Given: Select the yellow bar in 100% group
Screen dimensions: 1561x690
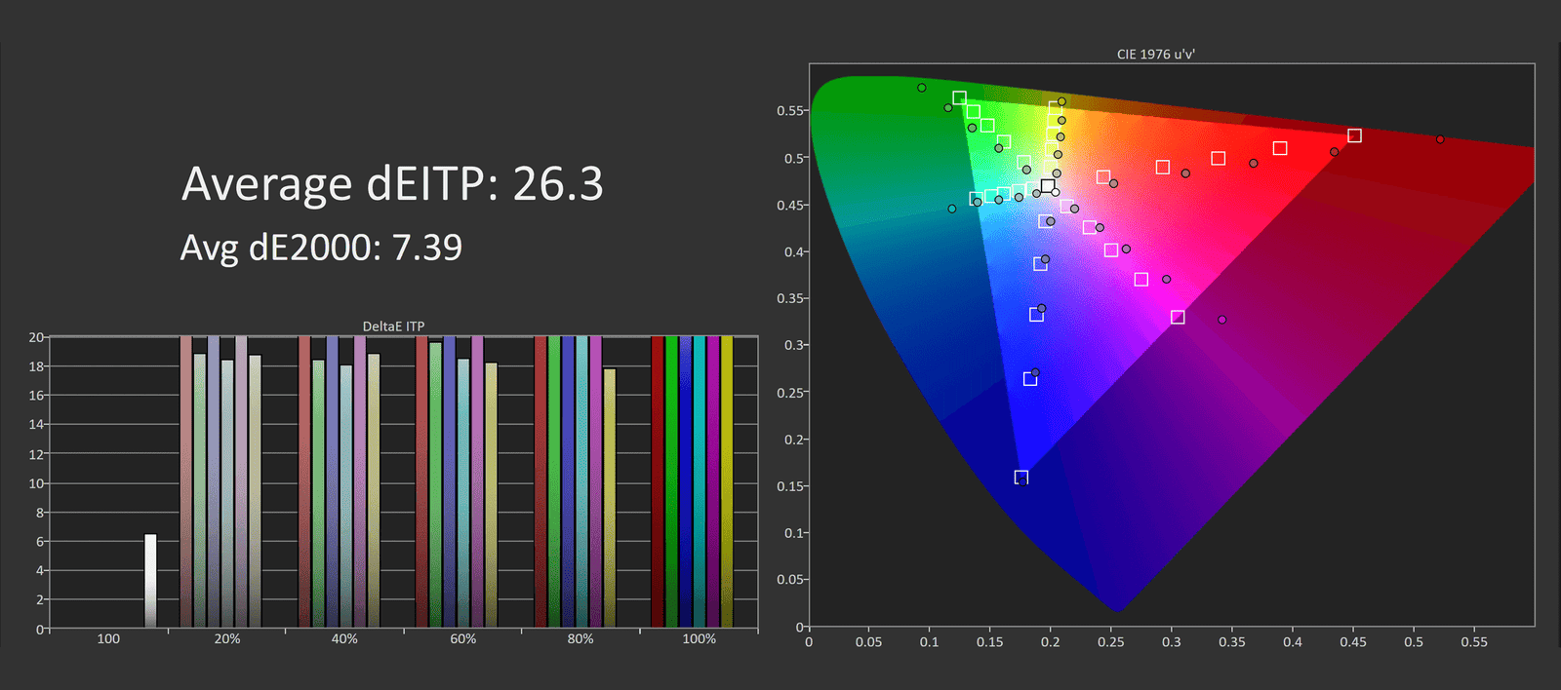Looking at the screenshot, I should point(726,482).
